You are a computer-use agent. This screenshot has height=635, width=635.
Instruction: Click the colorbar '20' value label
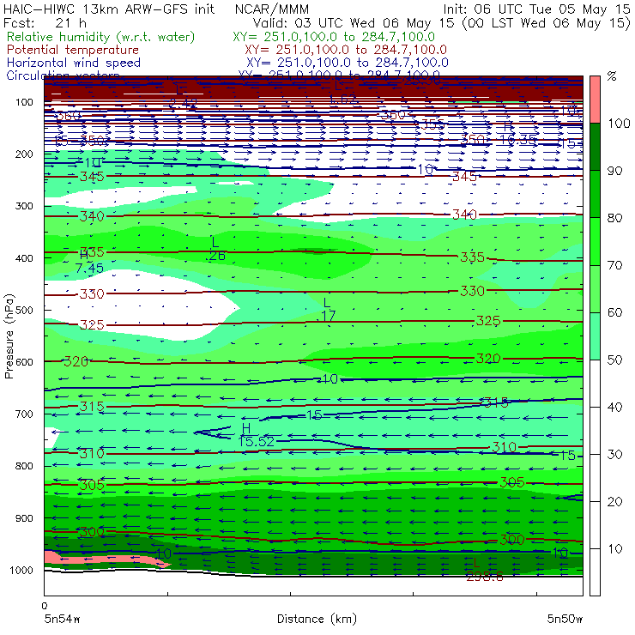point(614,502)
